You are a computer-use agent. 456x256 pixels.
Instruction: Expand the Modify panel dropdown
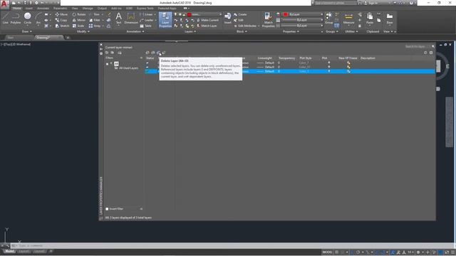point(83,31)
